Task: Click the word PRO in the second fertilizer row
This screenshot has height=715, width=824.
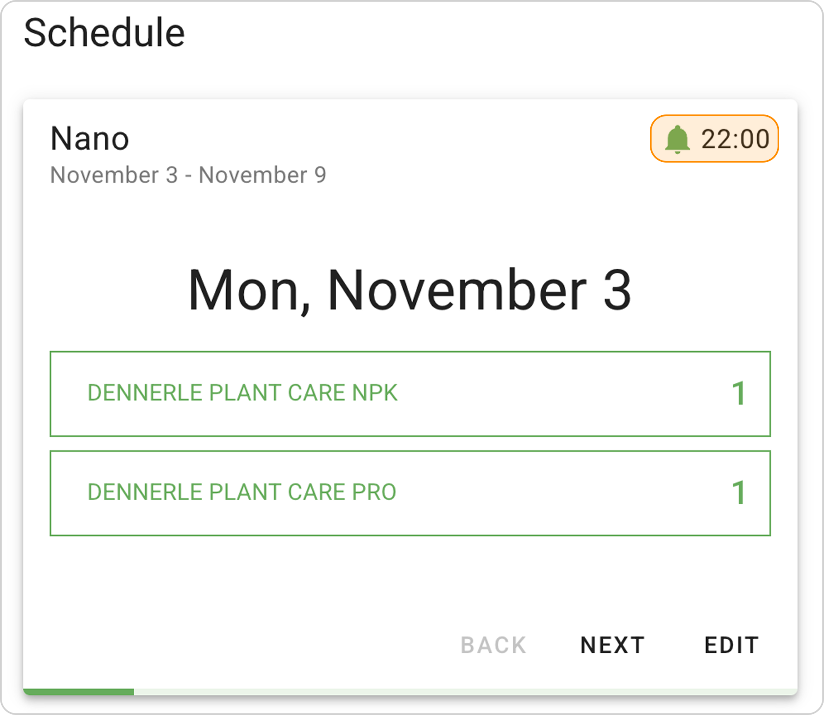Action: 374,492
